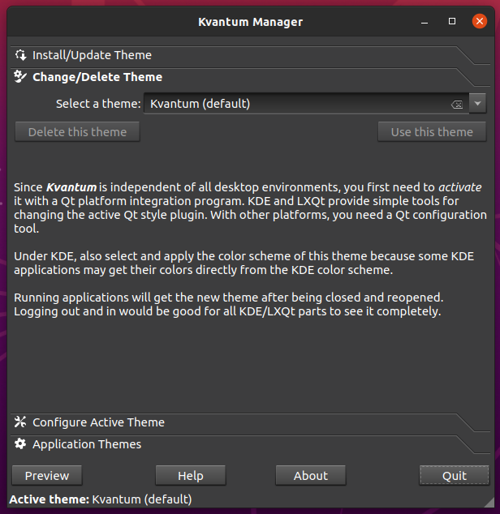Show the About dialog
Screen dimensions: 500x514
point(311,475)
